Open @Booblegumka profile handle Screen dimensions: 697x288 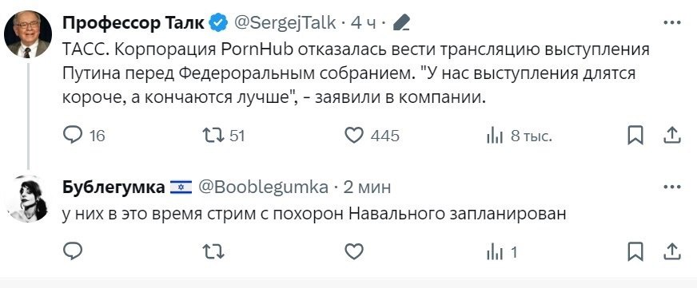point(263,187)
